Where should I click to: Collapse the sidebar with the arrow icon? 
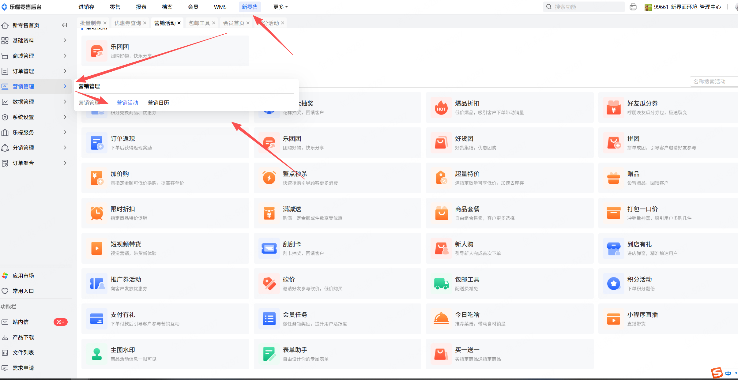64,25
